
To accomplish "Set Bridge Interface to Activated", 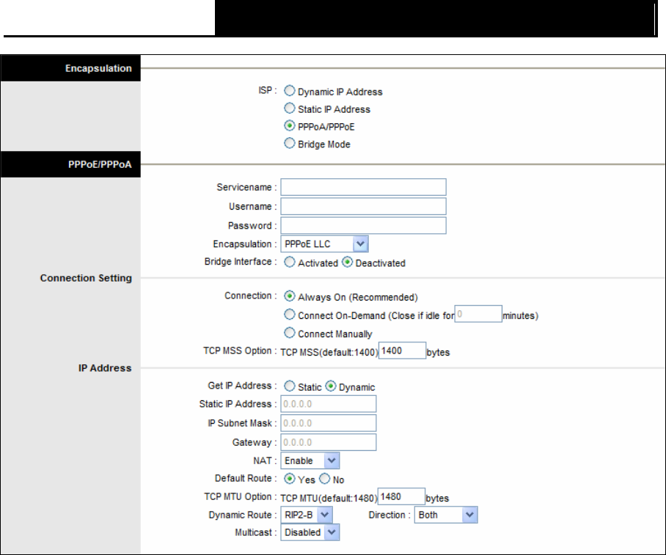I will coord(289,262).
